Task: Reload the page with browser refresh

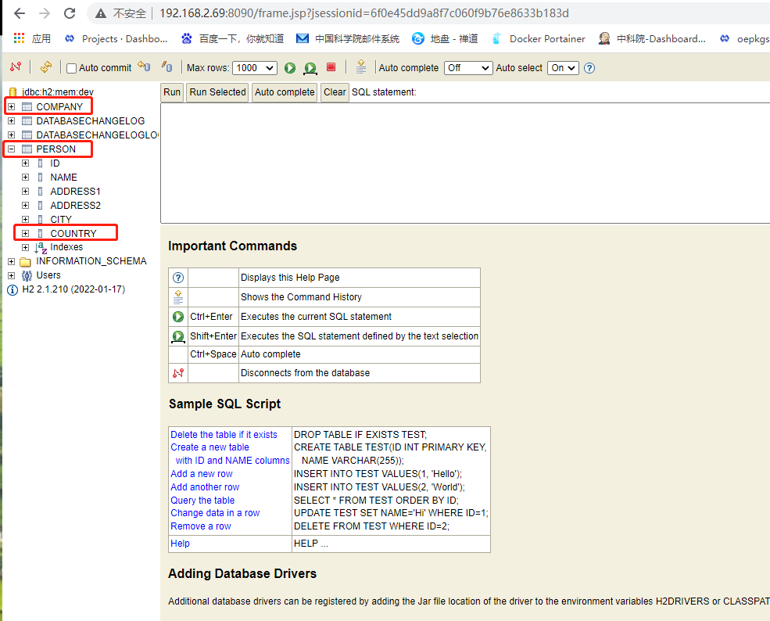Action: 70,13
